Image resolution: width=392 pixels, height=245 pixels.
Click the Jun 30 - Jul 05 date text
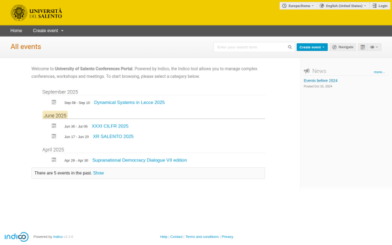(x=76, y=127)
